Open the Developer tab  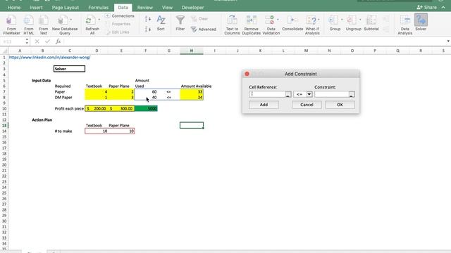click(x=192, y=8)
